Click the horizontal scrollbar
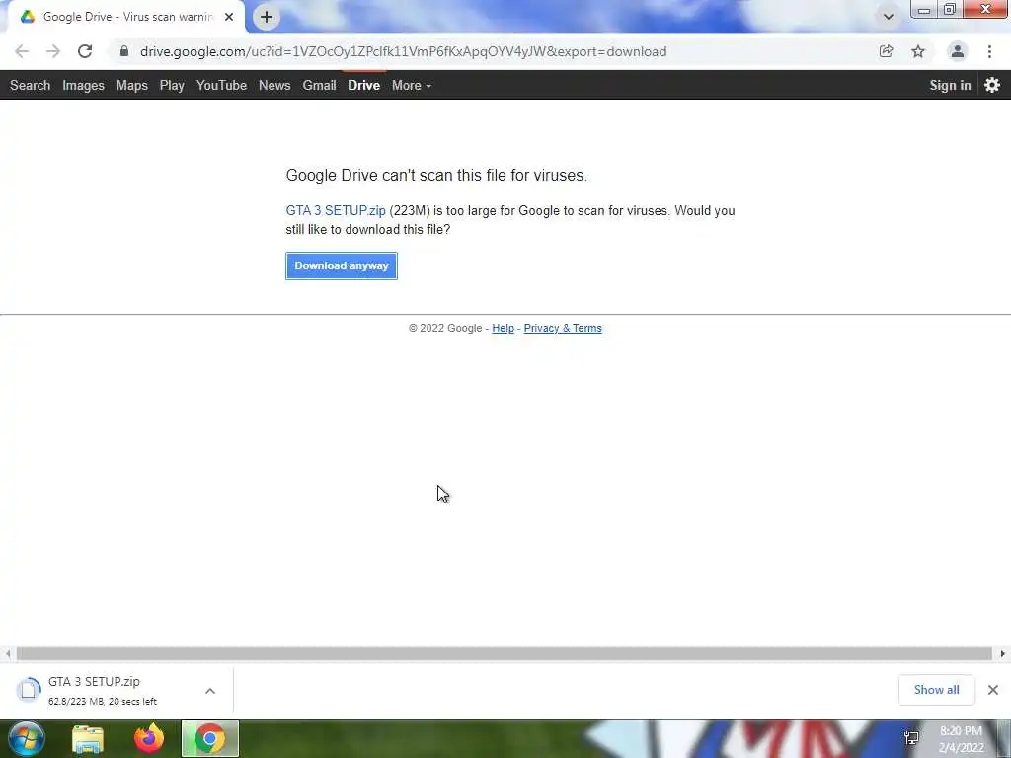This screenshot has height=758, width=1011. tap(504, 654)
